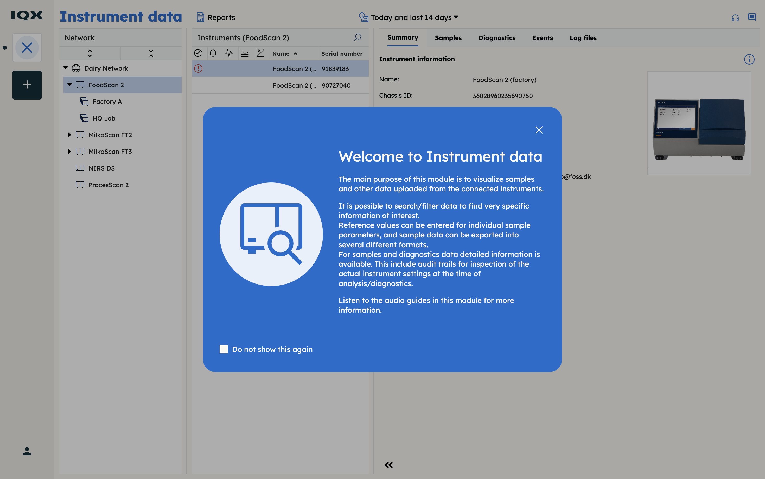Screen dimensions: 765x479
Task: Click the double-arrow collapse panel icon
Action: tap(388, 464)
